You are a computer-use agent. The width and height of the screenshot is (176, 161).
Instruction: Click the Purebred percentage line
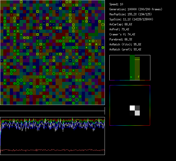(121, 39)
